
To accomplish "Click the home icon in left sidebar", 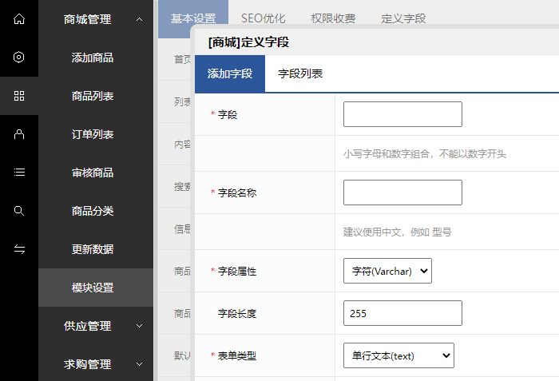I will tap(19, 18).
